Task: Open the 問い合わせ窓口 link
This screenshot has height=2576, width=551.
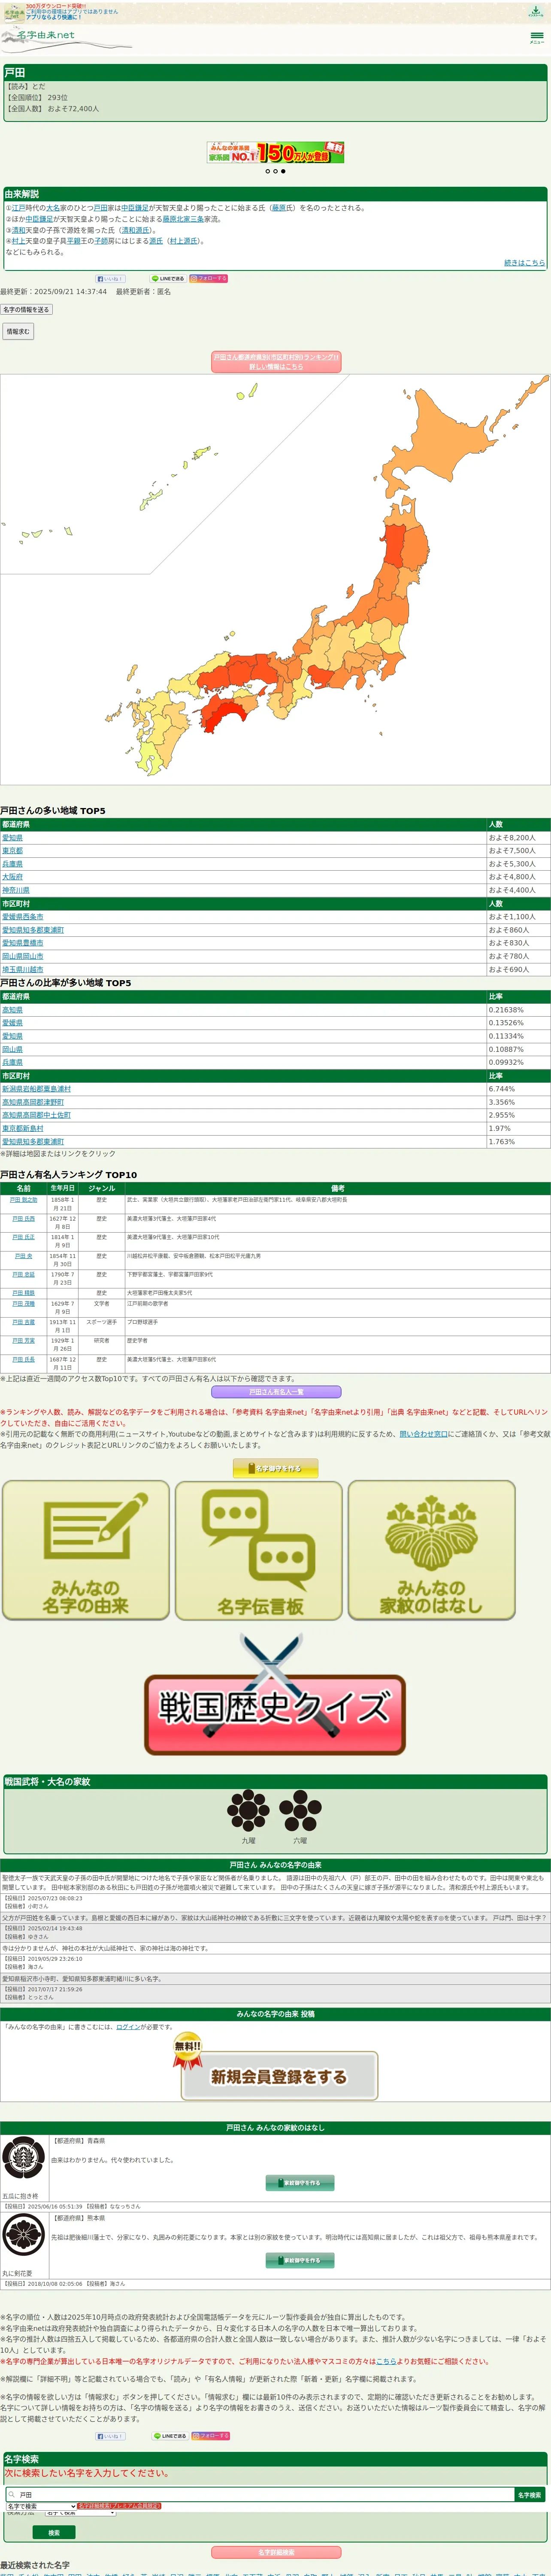Action: [x=424, y=1434]
